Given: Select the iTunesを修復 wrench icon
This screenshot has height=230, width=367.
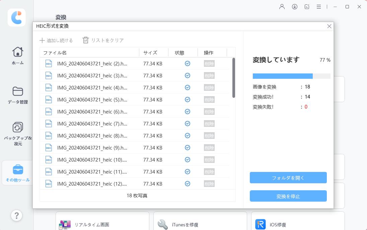Looking at the screenshot, I should point(163,224).
